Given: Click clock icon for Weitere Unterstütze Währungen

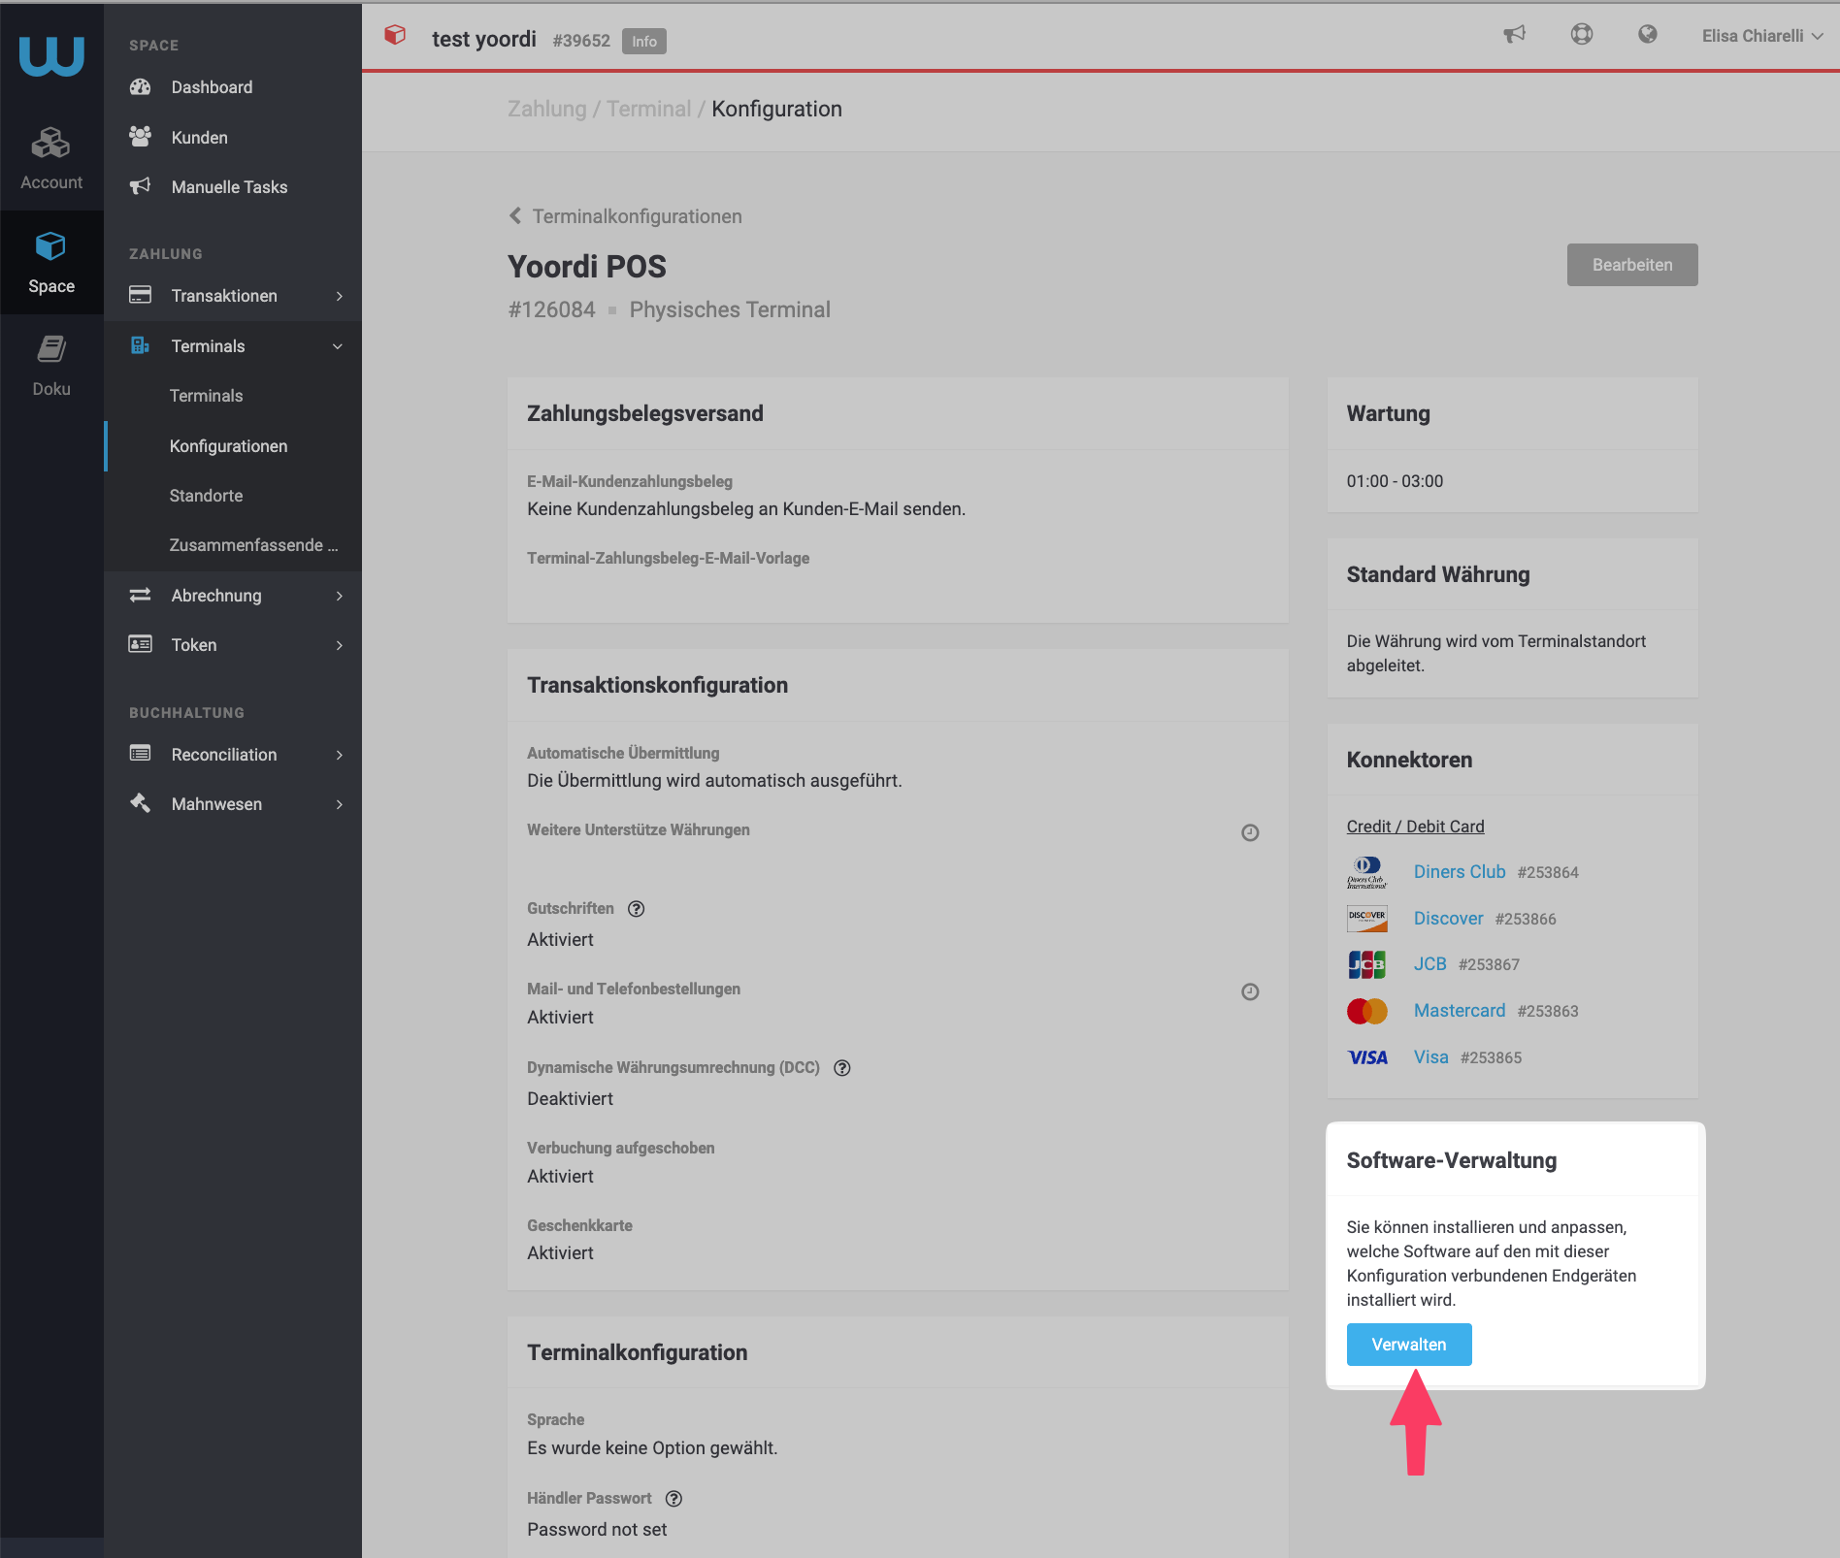Looking at the screenshot, I should click(1250, 832).
